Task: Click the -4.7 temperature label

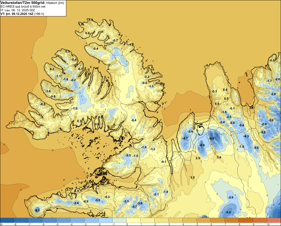Action: tap(185, 138)
